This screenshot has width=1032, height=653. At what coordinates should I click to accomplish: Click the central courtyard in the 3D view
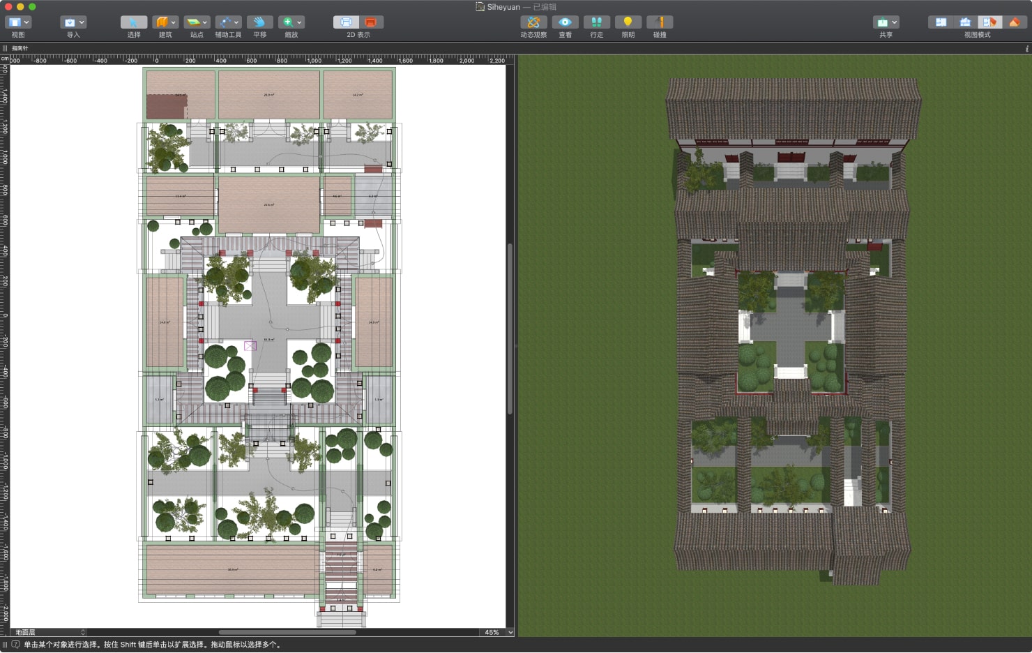click(x=791, y=328)
